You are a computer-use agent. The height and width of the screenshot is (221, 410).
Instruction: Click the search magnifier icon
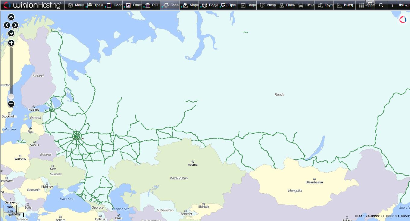[381, 5]
